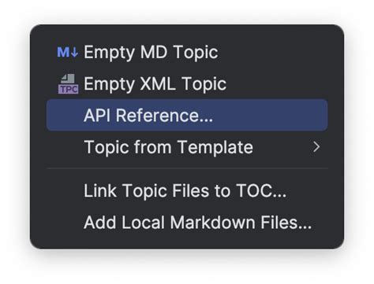Import local Markdown files
Viewport: 374px width, 284px height.
point(187,222)
